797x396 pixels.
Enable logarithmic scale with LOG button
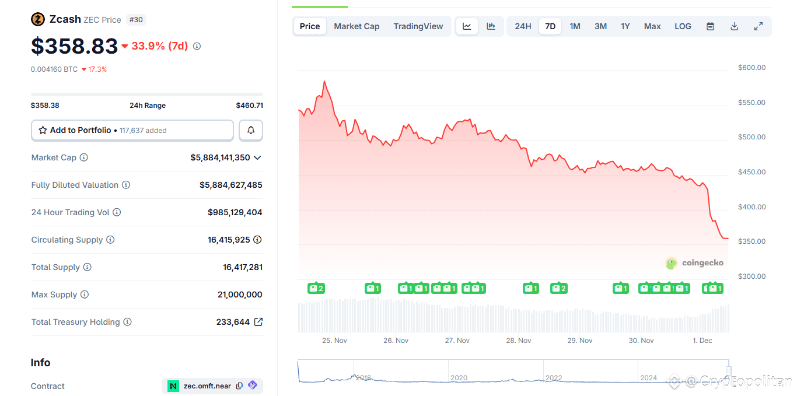point(683,26)
